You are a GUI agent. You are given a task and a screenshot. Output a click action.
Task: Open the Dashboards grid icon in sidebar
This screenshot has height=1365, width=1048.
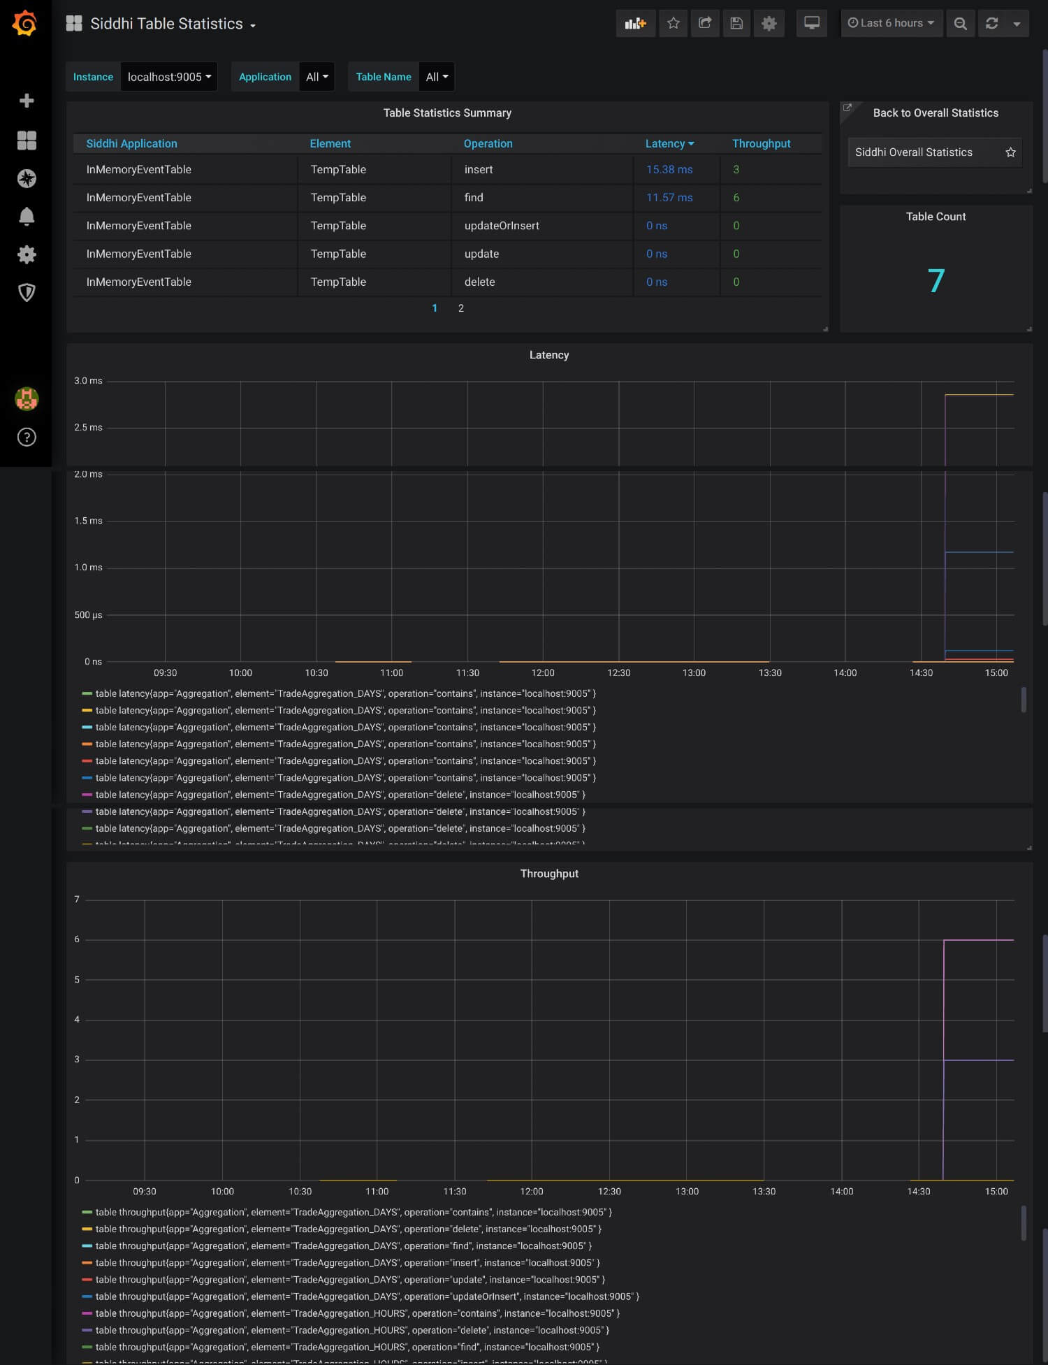[x=27, y=140]
